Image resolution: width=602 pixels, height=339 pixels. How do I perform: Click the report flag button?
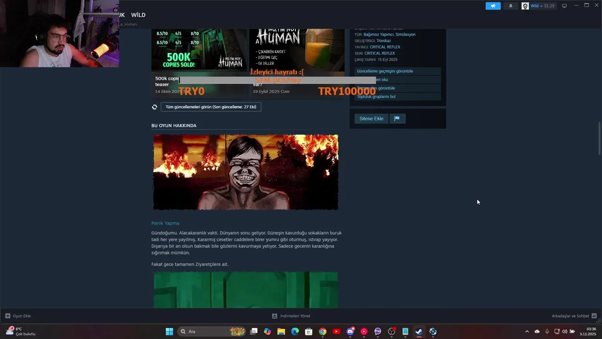(x=397, y=119)
